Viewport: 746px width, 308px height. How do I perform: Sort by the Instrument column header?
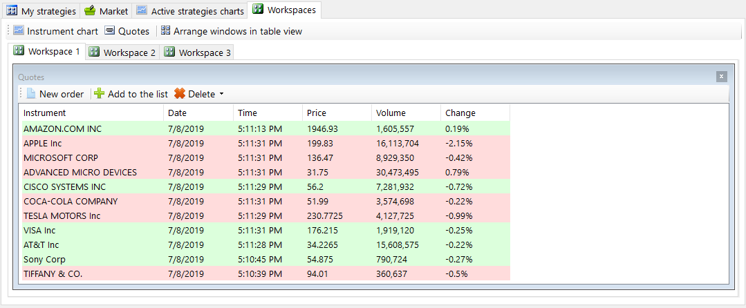pos(44,113)
